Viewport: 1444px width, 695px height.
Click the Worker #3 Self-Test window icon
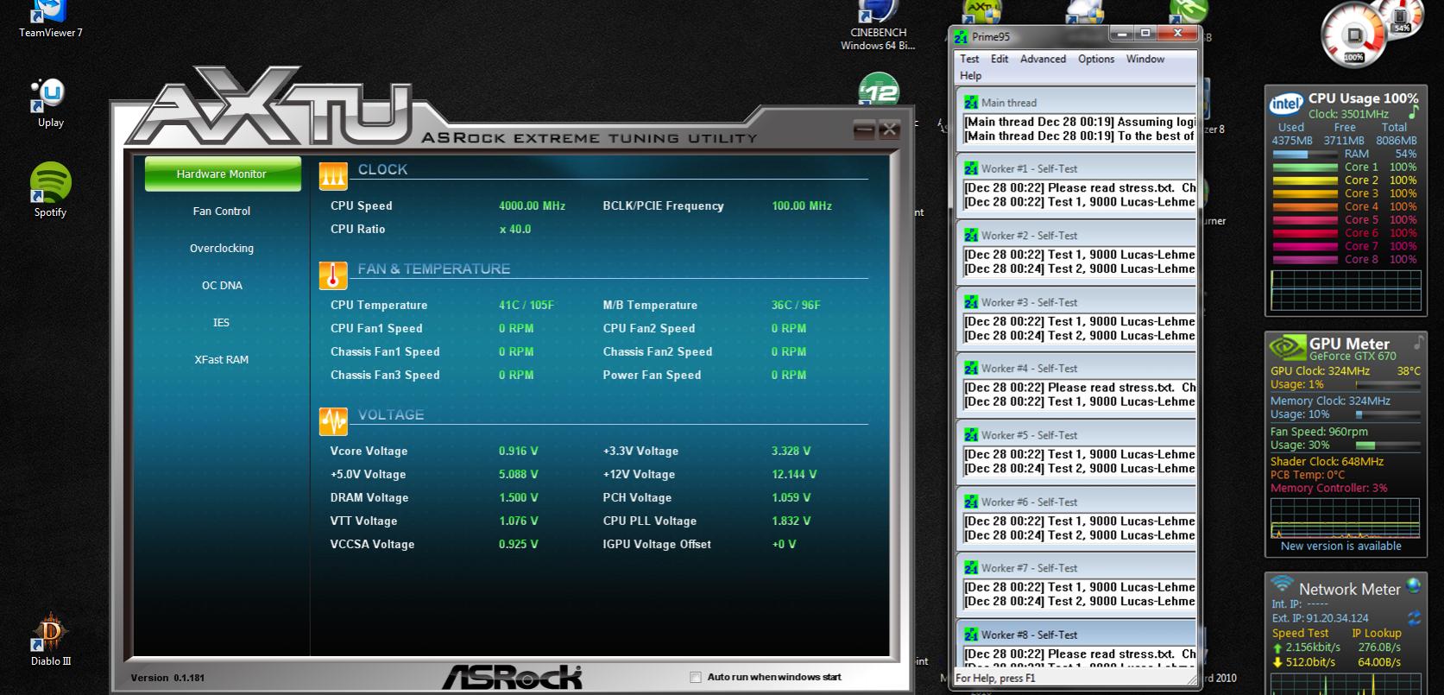point(971,302)
